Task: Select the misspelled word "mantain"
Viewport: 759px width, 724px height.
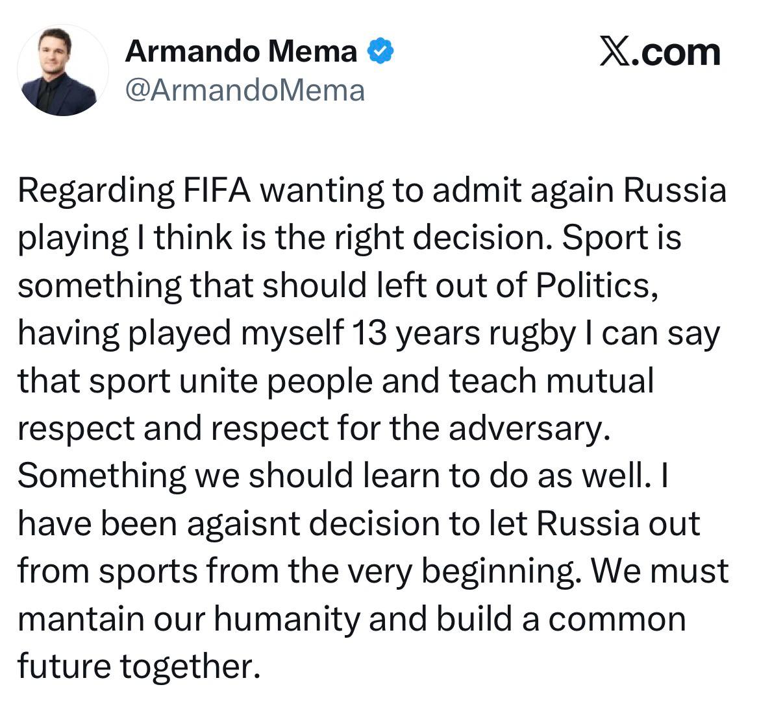Action: (81, 619)
